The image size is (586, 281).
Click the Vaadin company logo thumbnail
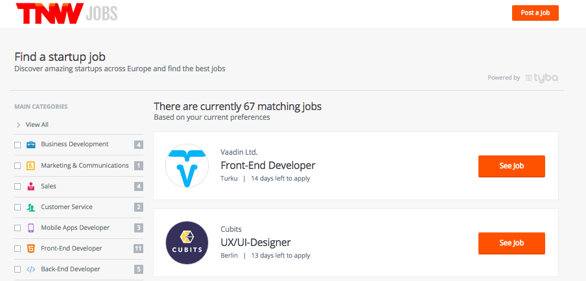pos(187,166)
